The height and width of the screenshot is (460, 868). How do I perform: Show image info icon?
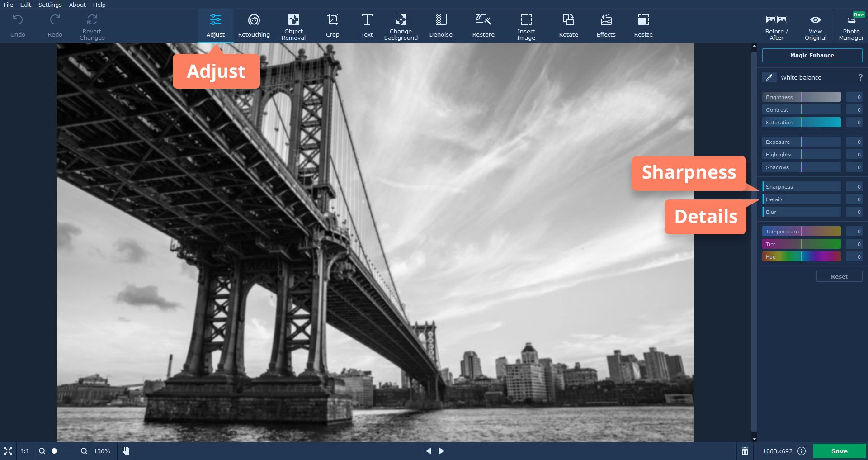click(802, 451)
